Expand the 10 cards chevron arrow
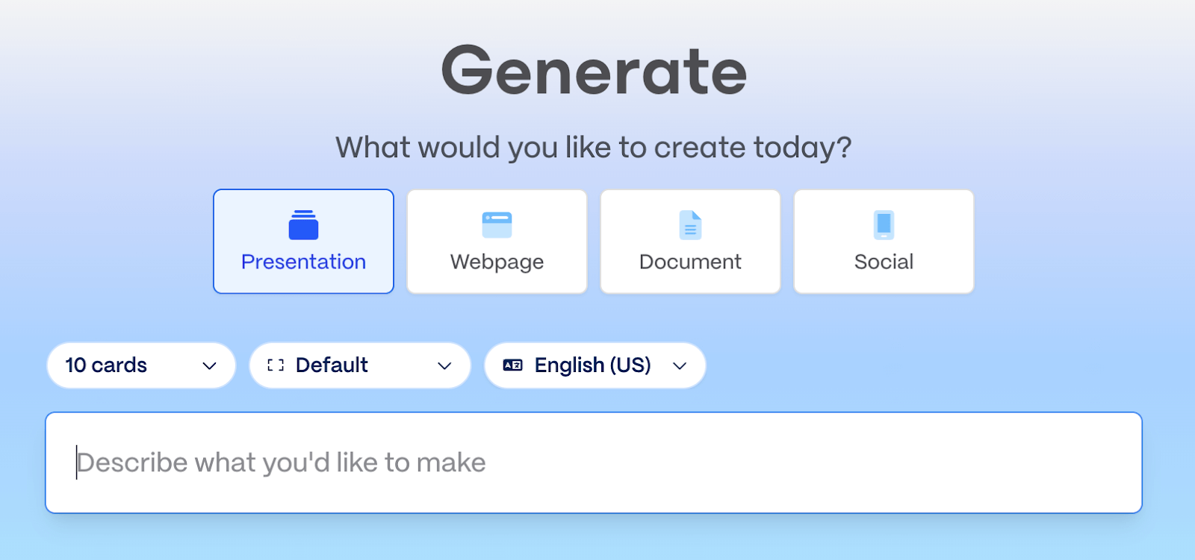 [x=210, y=366]
